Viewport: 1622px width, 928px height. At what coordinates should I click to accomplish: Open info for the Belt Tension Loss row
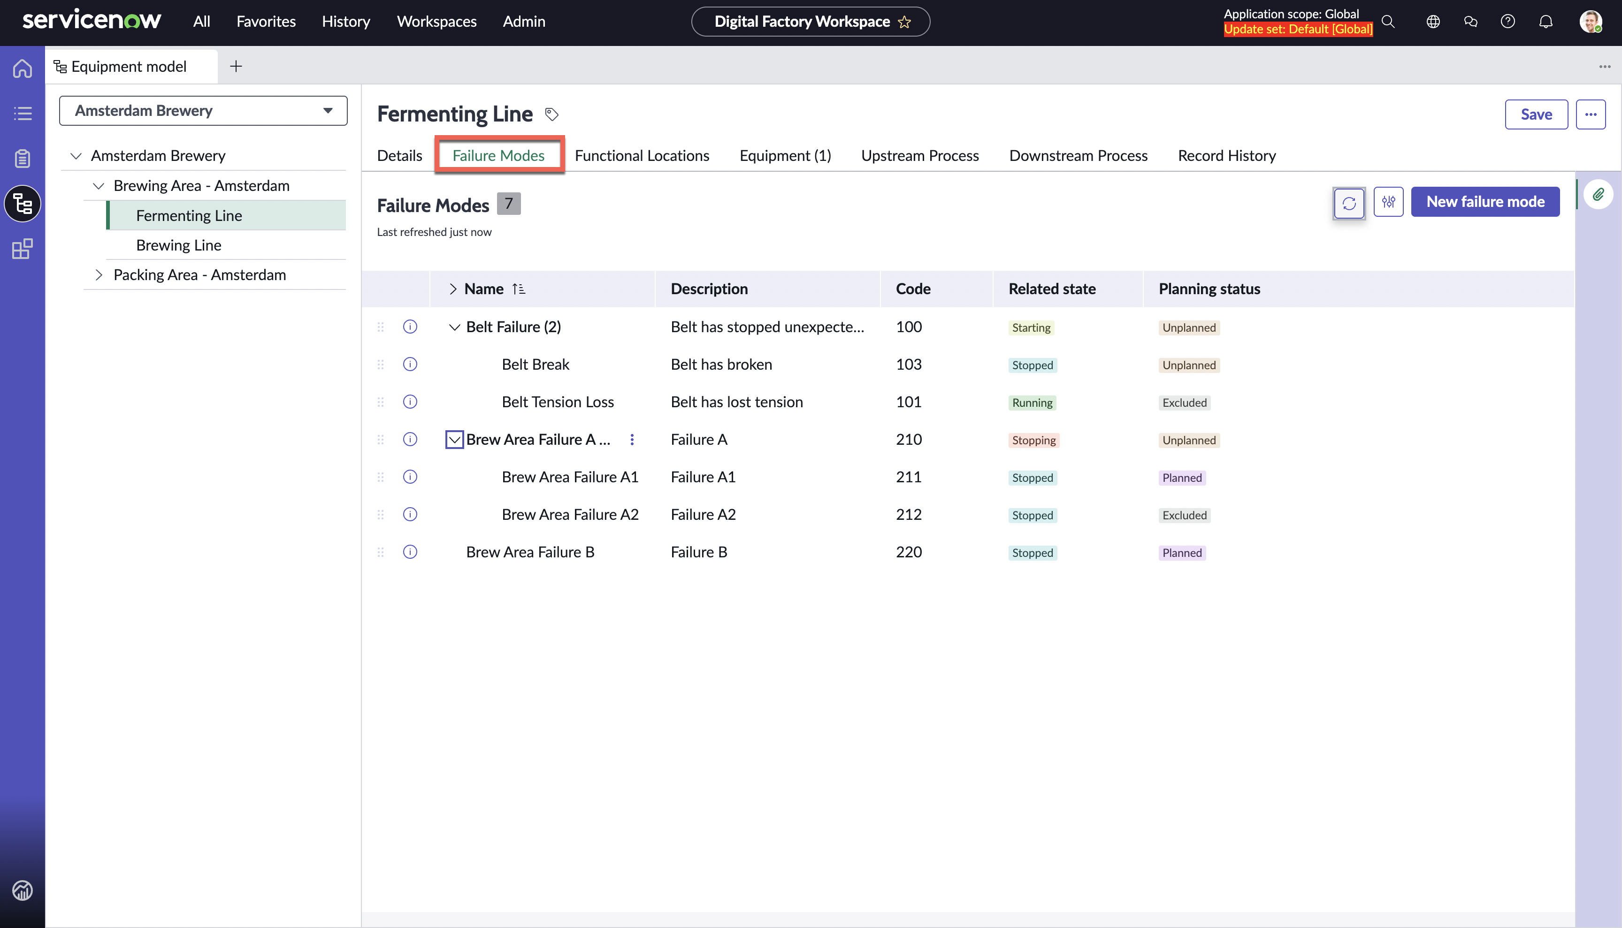(410, 402)
